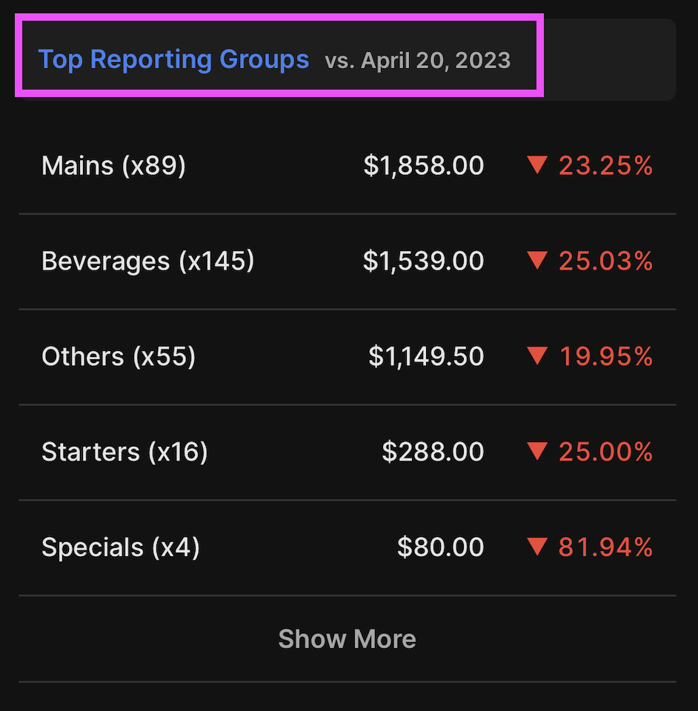The height and width of the screenshot is (711, 698).
Task: Select the Specials (x4) row
Action: [121, 548]
